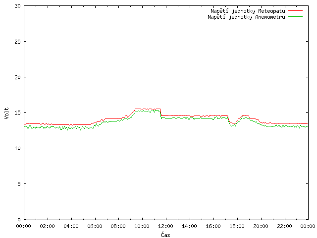Click the x-axis label 06:00

95,226
